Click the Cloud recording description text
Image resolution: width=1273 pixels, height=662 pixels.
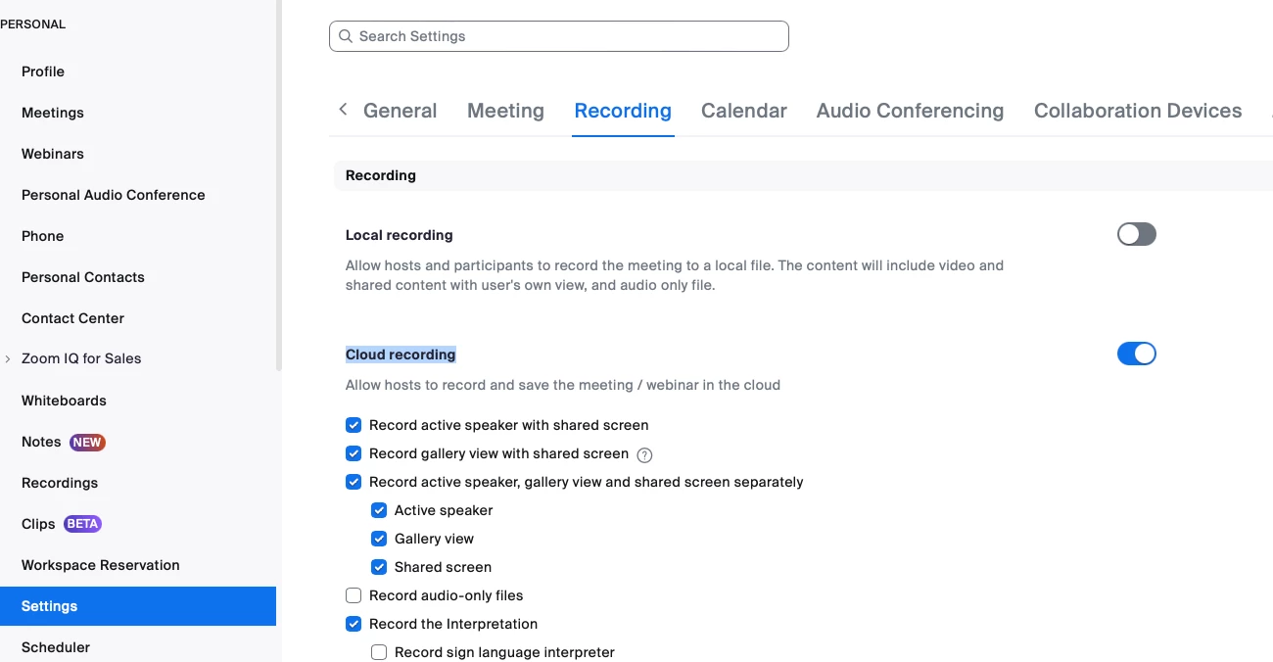point(563,385)
